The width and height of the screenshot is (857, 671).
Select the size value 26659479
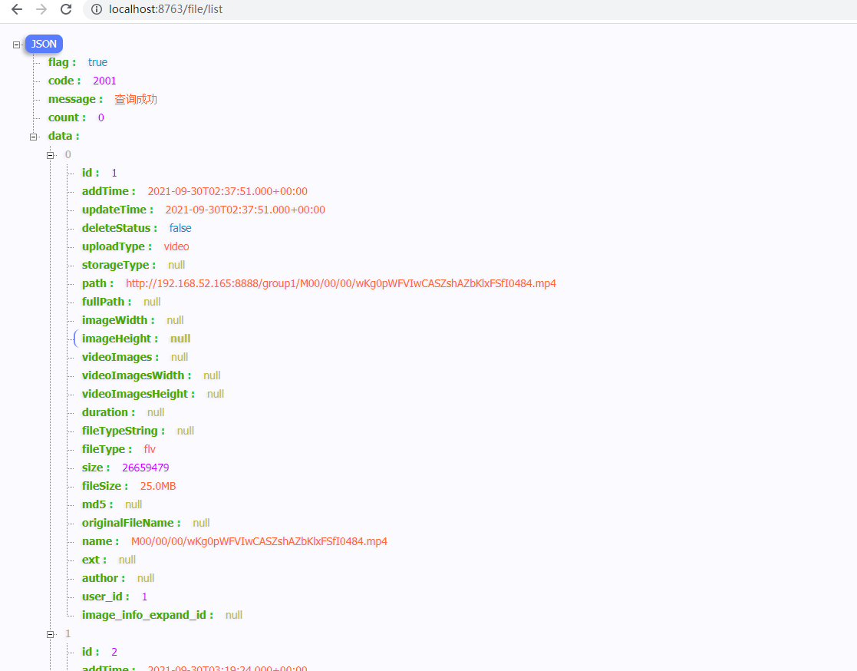coord(145,468)
